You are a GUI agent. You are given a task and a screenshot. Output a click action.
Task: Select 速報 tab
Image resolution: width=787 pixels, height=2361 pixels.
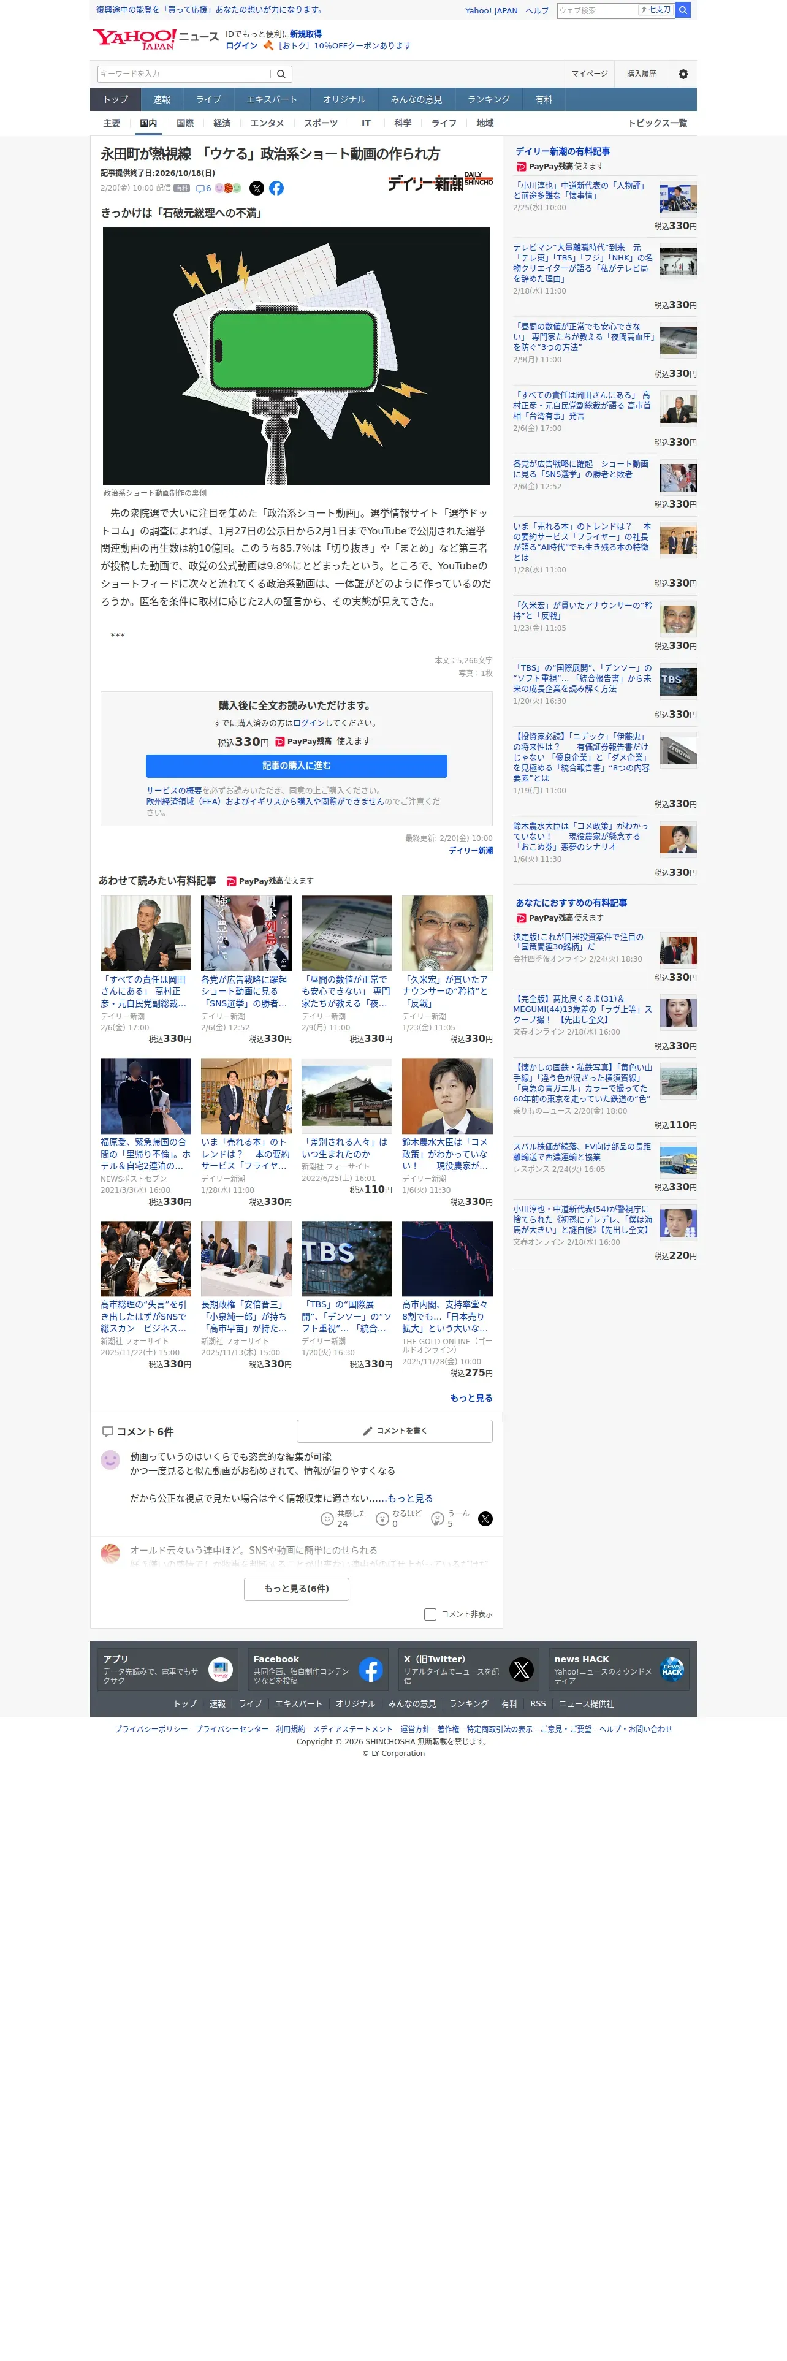161,99
